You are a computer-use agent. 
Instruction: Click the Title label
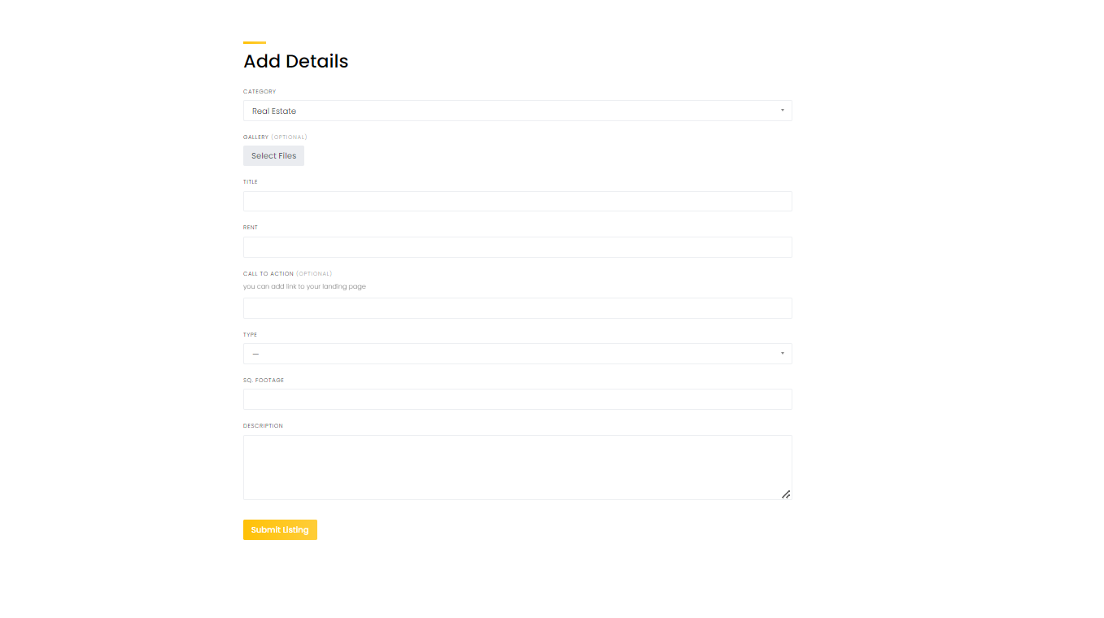tap(251, 182)
